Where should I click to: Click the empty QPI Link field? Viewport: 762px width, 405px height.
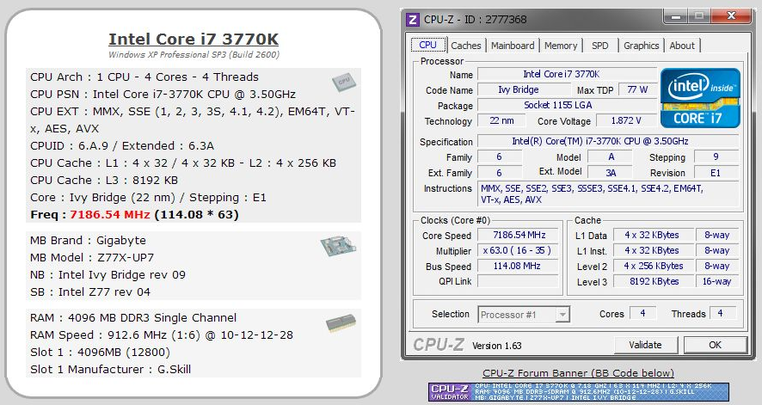pyautogui.click(x=519, y=282)
